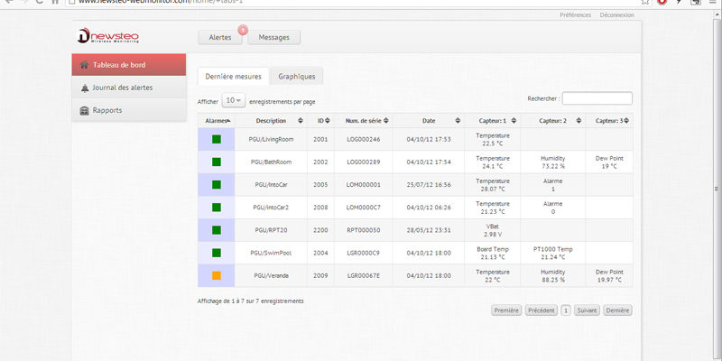The image size is (722, 361).
Task: Open the Alertes button
Action: click(x=220, y=38)
